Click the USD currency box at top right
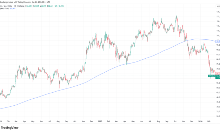 (x=218, y=6)
